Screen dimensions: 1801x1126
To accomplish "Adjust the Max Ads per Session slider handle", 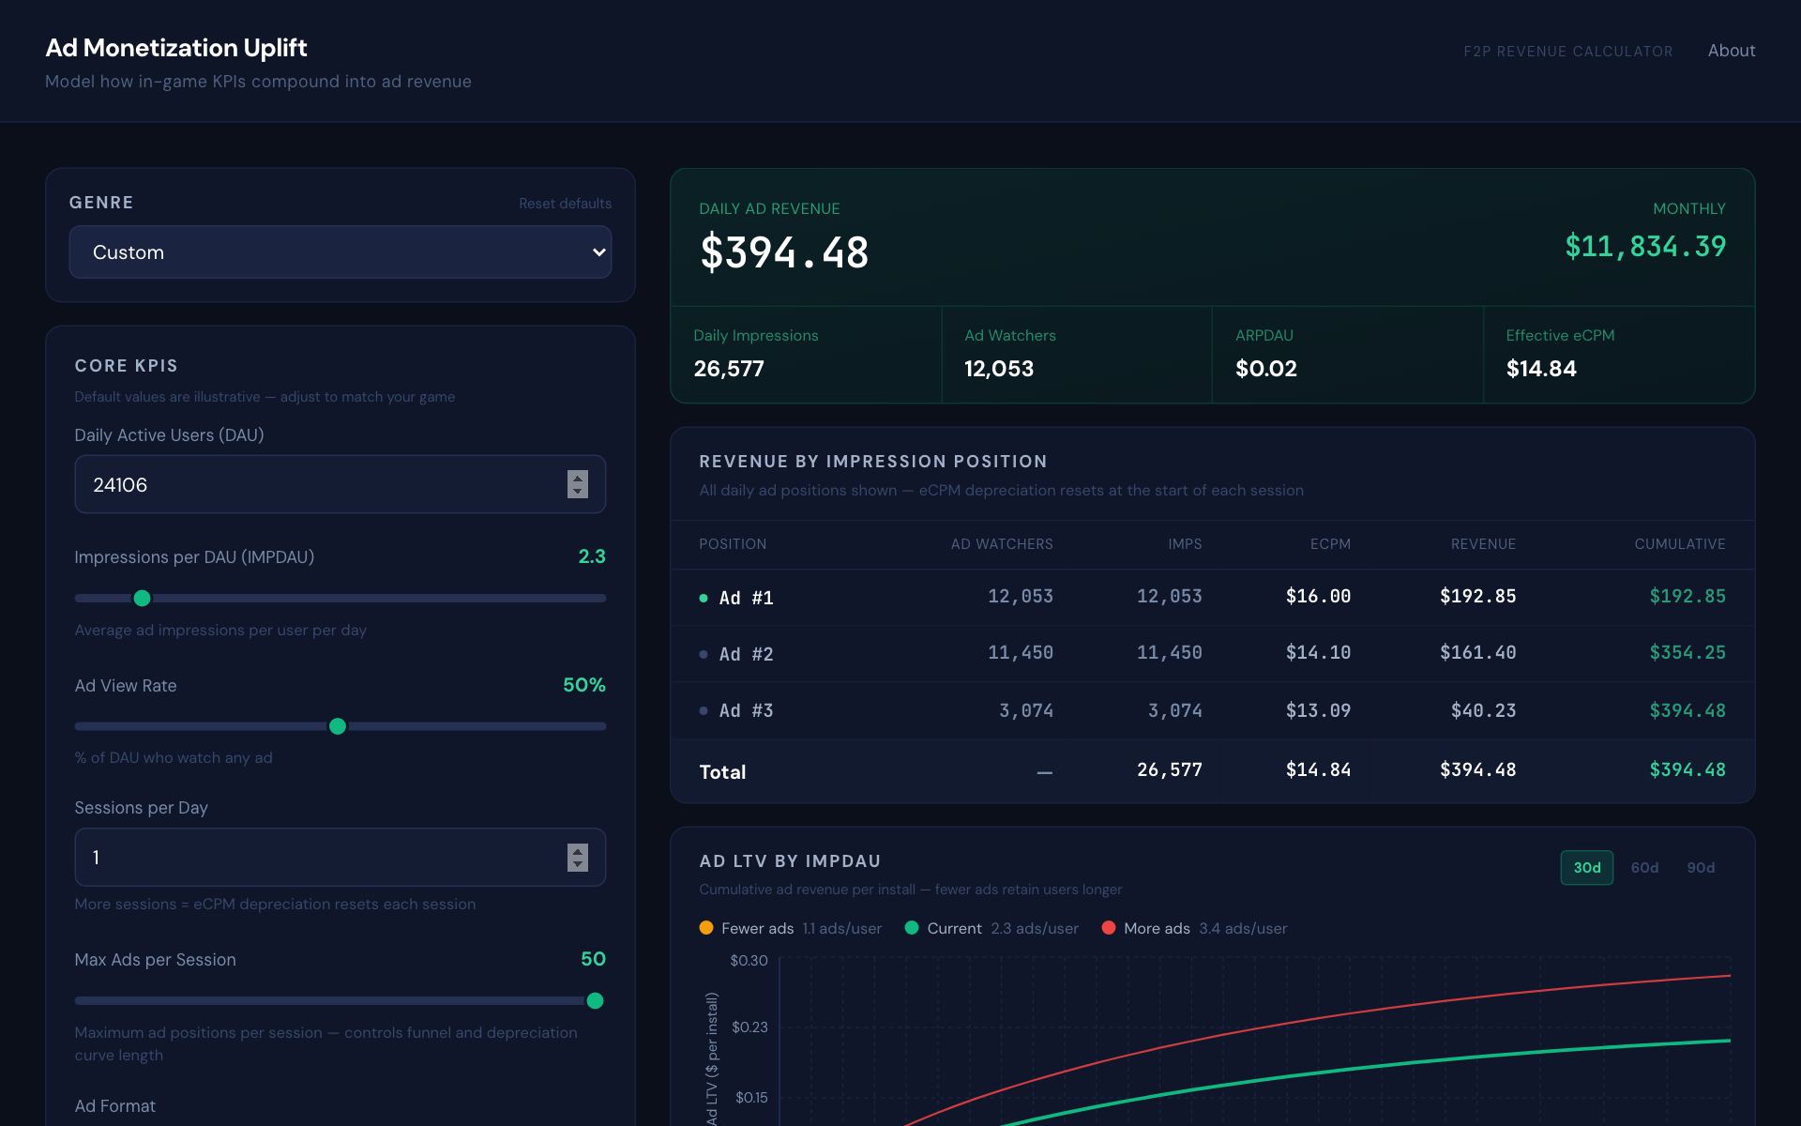I will click(595, 1001).
